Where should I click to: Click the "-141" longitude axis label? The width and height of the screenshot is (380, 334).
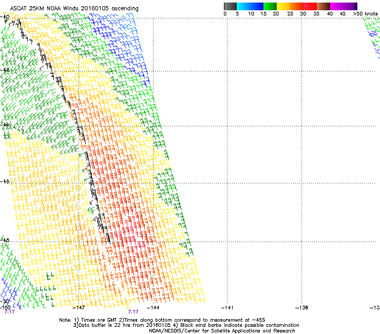point(227,308)
